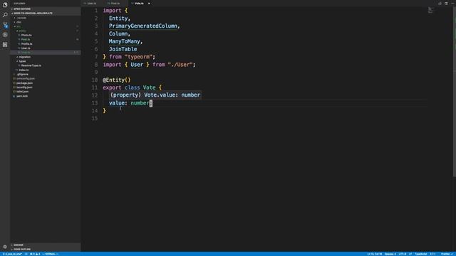Screen dimensions: 456x256
Task: Open ormconfig.json in the explorer
Action: tap(25, 79)
